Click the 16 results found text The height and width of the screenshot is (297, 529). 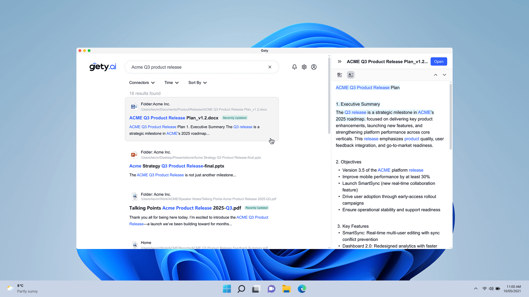pos(145,93)
